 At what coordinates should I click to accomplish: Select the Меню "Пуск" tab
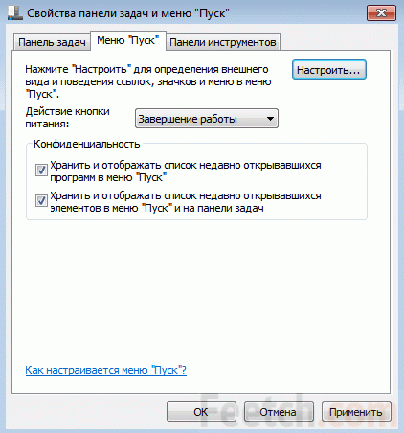click(128, 40)
